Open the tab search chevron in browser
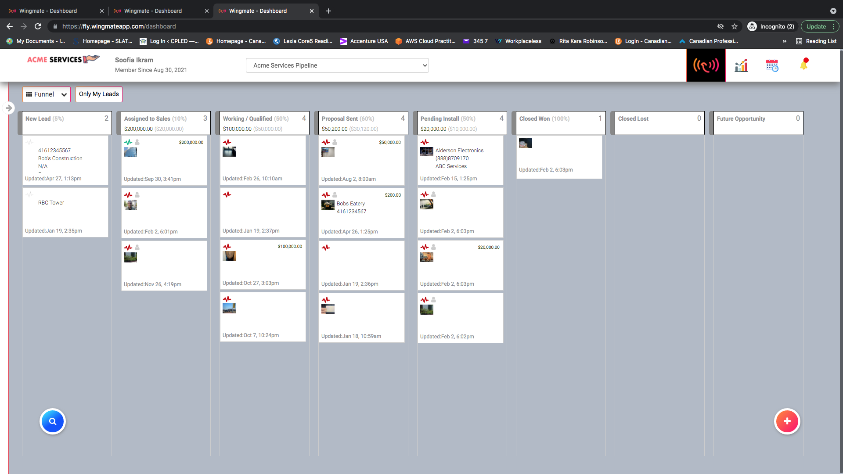 [x=833, y=11]
